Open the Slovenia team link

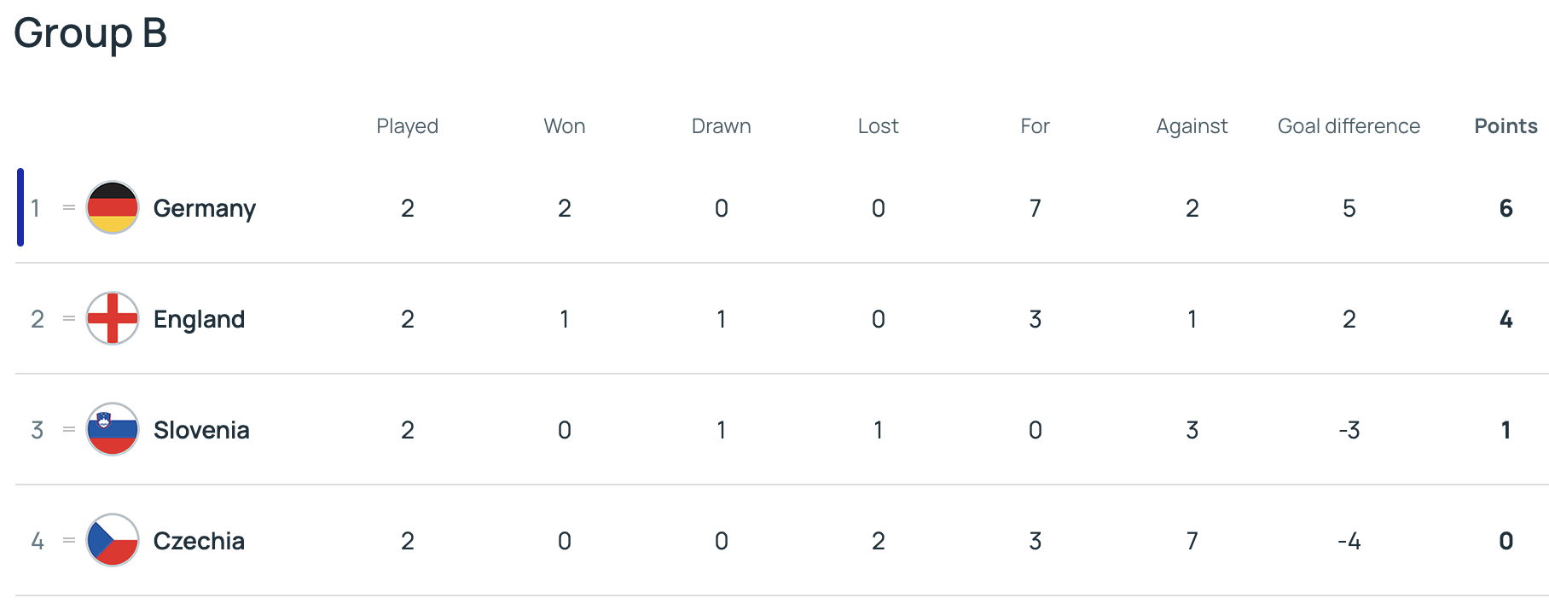click(x=201, y=430)
